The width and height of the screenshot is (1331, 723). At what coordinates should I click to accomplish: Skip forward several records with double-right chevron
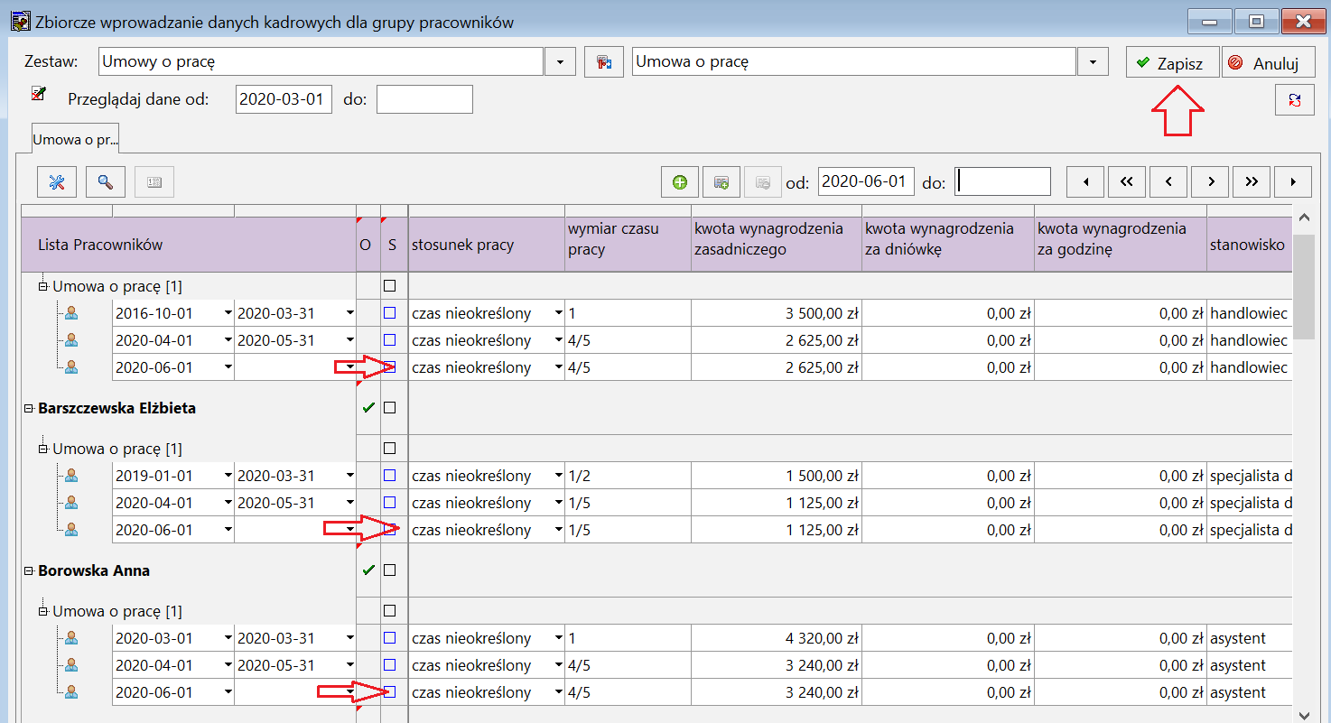[1252, 181]
